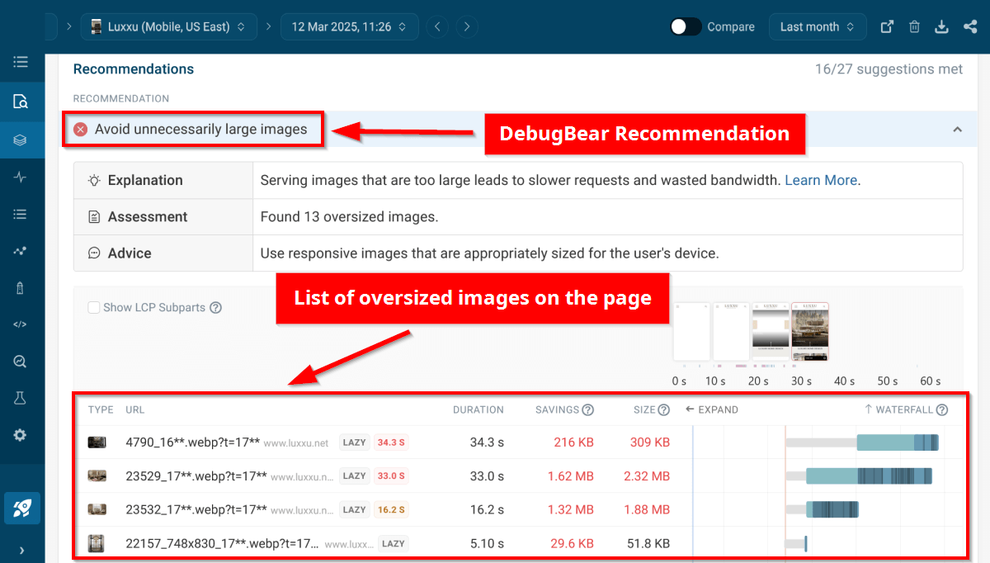Open request 23529_17**.webp URL
990x563 pixels.
tap(196, 476)
